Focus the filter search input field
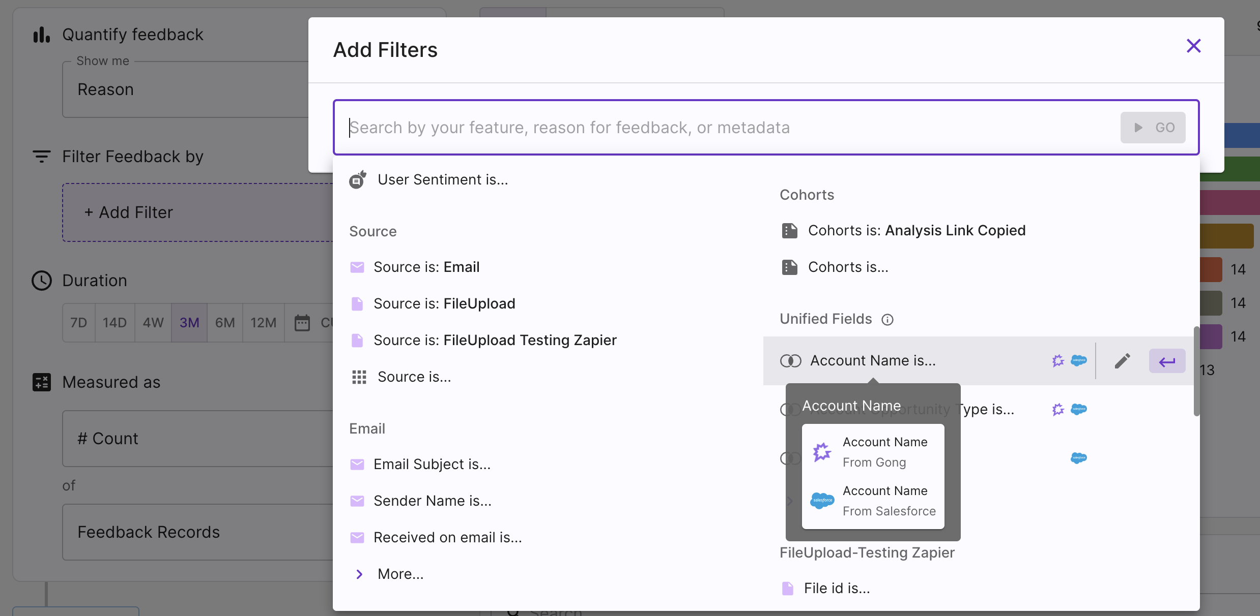Image resolution: width=1260 pixels, height=616 pixels. tap(712, 128)
